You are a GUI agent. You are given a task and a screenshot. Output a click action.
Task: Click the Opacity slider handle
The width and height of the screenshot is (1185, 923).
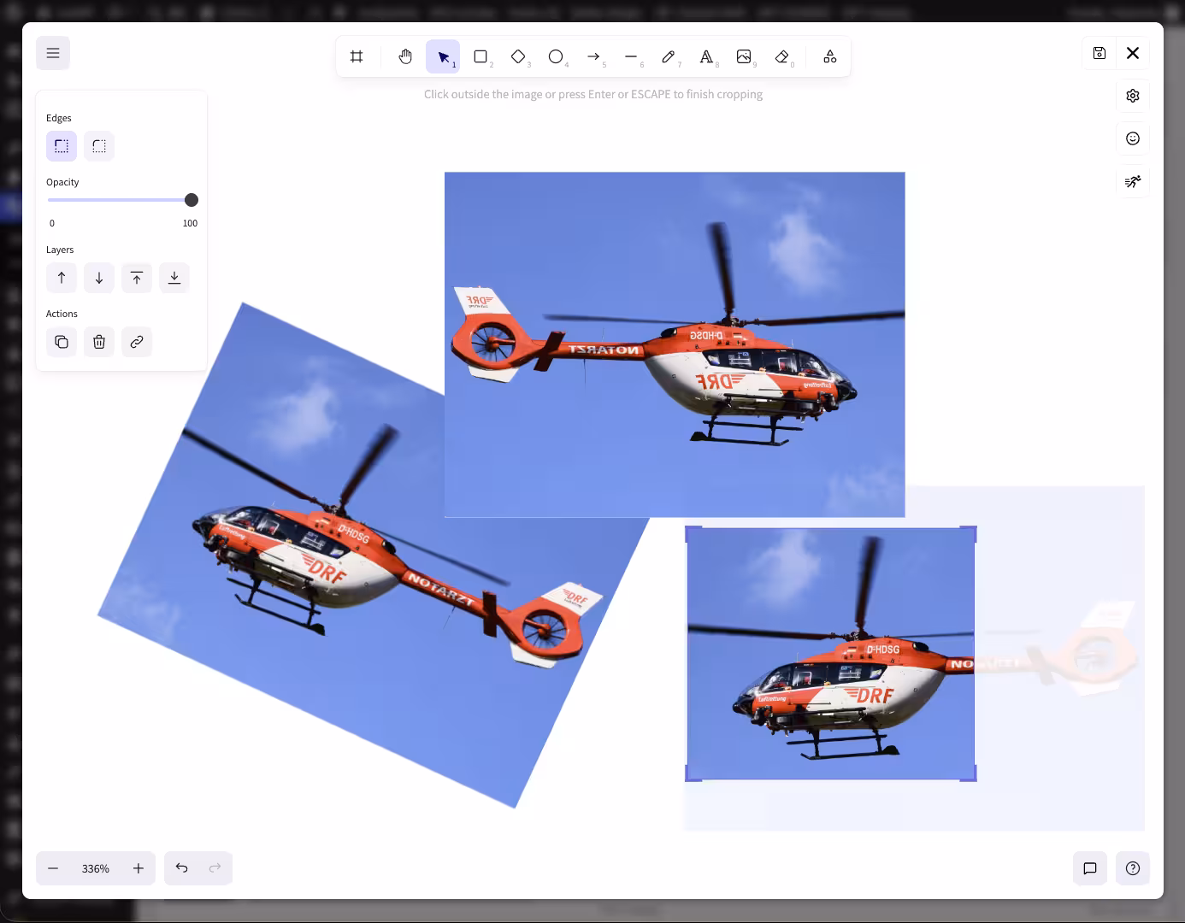tap(192, 200)
